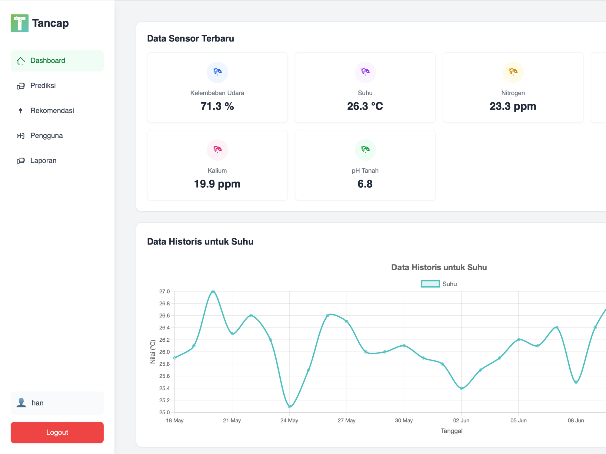The width and height of the screenshot is (606, 454).
Task: Open the han user profile box
Action: [x=57, y=403]
